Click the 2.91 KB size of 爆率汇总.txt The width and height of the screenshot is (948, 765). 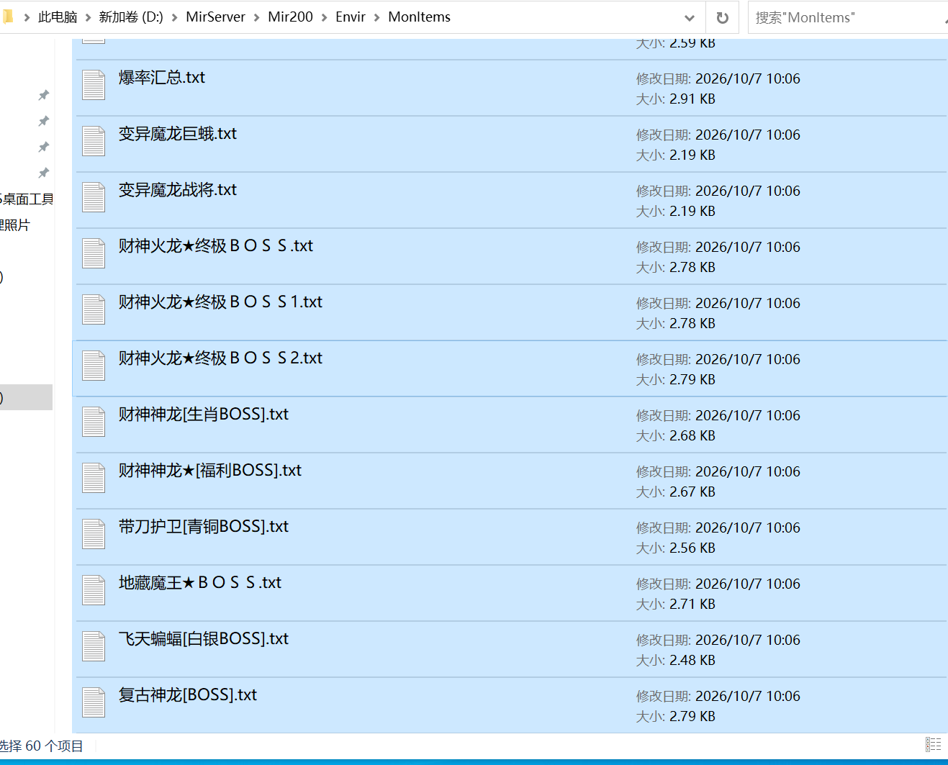pyautogui.click(x=692, y=99)
